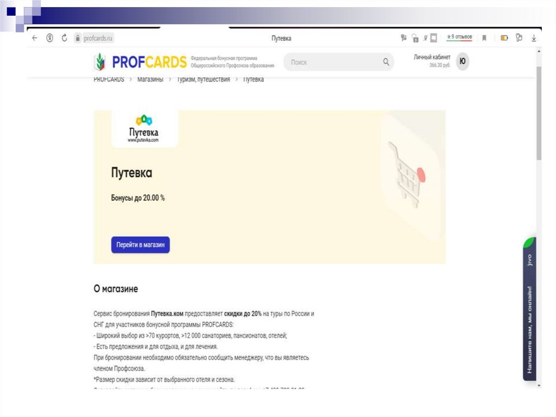Open Магазины breadcrumb link
The width and height of the screenshot is (556, 417).
150,79
